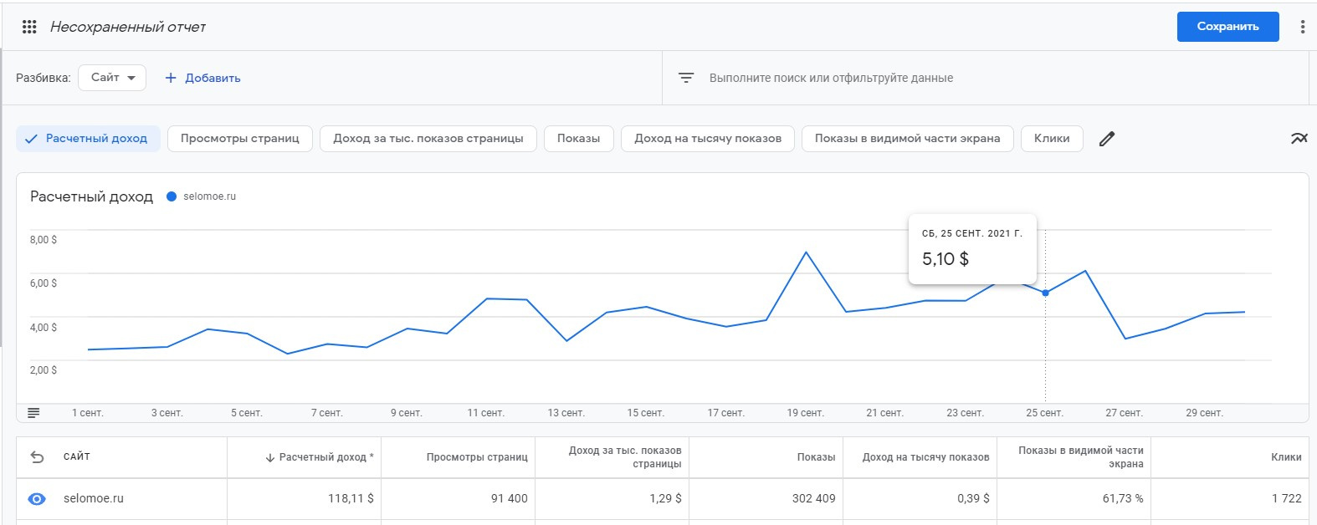Screen dimensions: 1317x525
Task: Sort table by Просмотры страниц column
Action: point(476,457)
